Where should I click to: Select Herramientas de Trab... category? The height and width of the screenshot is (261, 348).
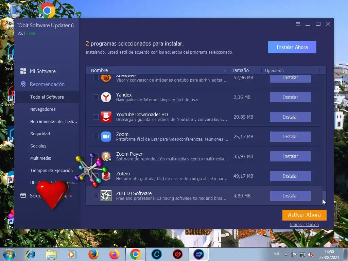point(53,121)
